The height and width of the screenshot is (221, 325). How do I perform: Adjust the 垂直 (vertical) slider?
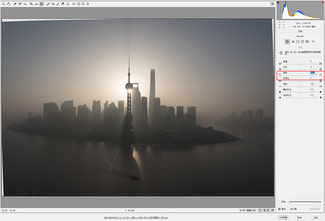click(x=300, y=64)
